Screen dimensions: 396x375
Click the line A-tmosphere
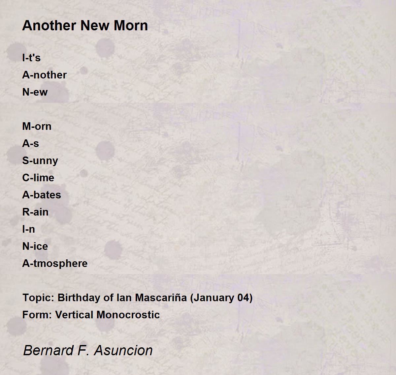55,263
